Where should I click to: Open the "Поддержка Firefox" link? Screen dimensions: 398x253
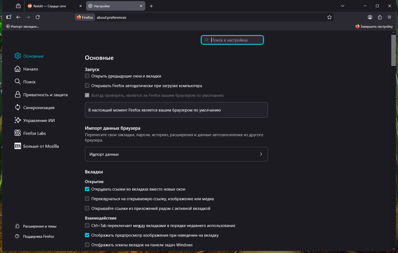click(x=38, y=237)
